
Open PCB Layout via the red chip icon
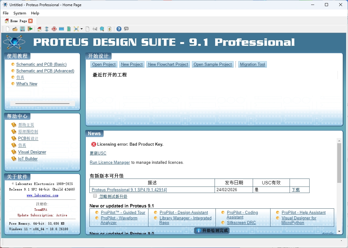tap(54, 29)
